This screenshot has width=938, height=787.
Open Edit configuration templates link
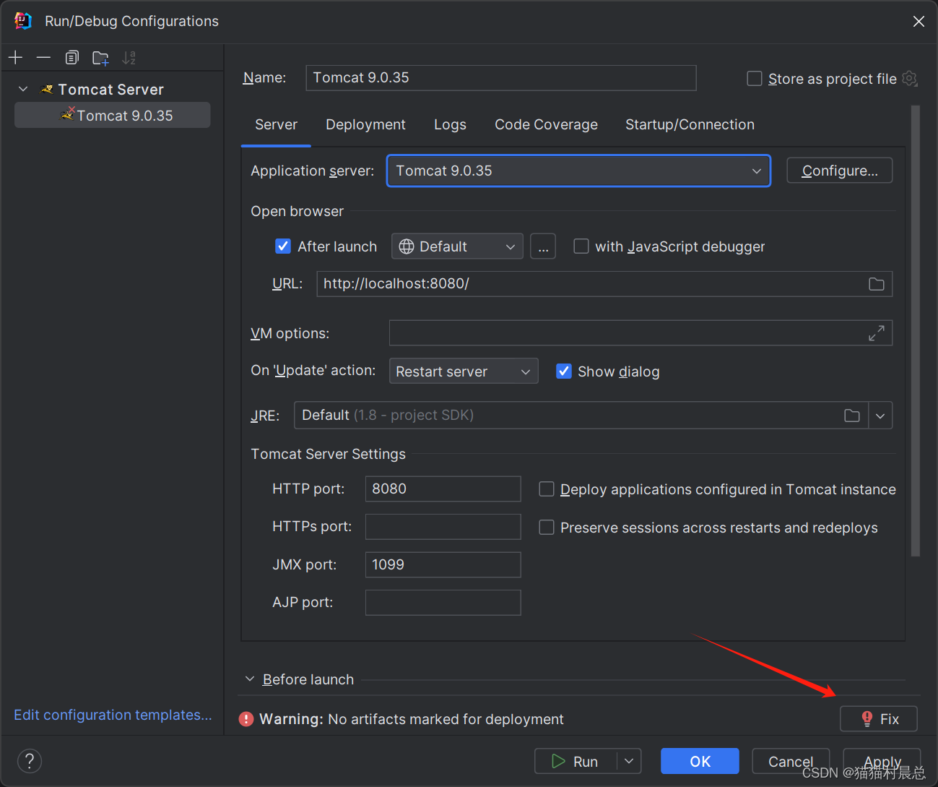(113, 715)
